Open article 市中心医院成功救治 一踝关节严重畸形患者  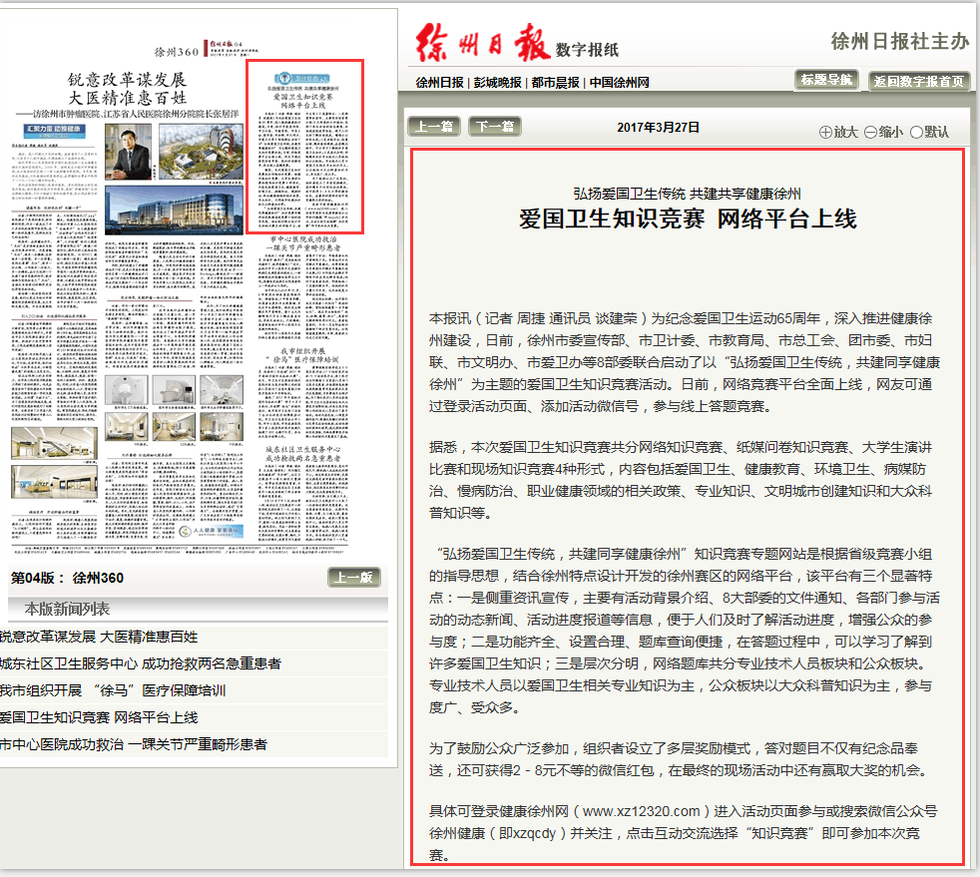point(134,744)
